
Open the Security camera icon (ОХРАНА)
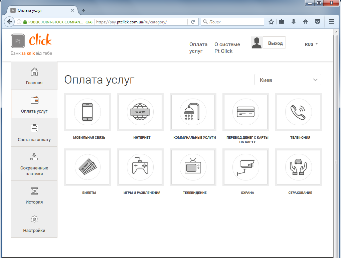[x=246, y=167]
